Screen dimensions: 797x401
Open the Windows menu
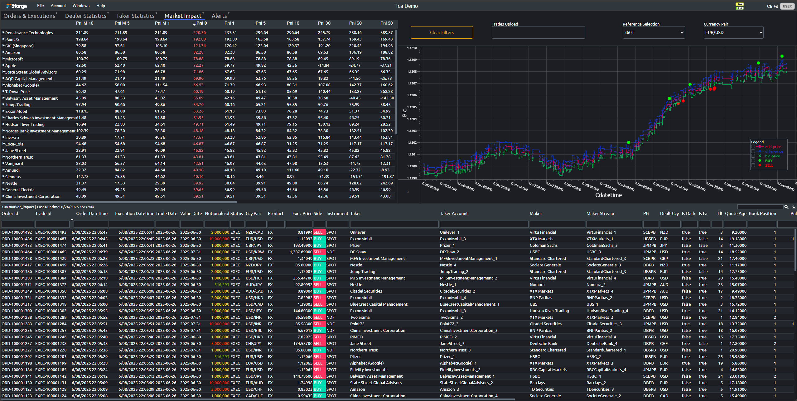pos(81,6)
